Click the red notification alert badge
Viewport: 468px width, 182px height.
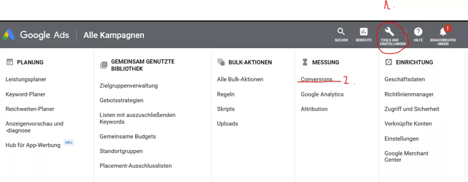pos(447,28)
